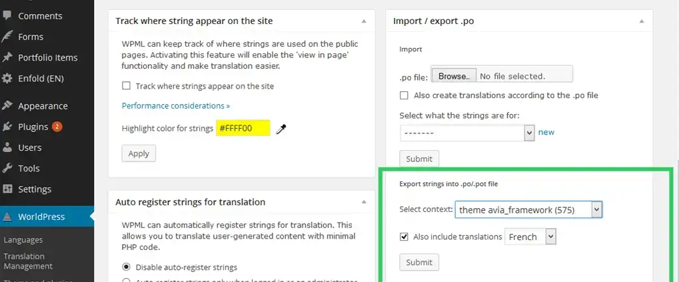
Task: Click the Users person icon
Action: click(7, 147)
